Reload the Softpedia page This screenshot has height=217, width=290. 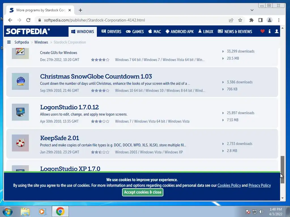point(28,20)
